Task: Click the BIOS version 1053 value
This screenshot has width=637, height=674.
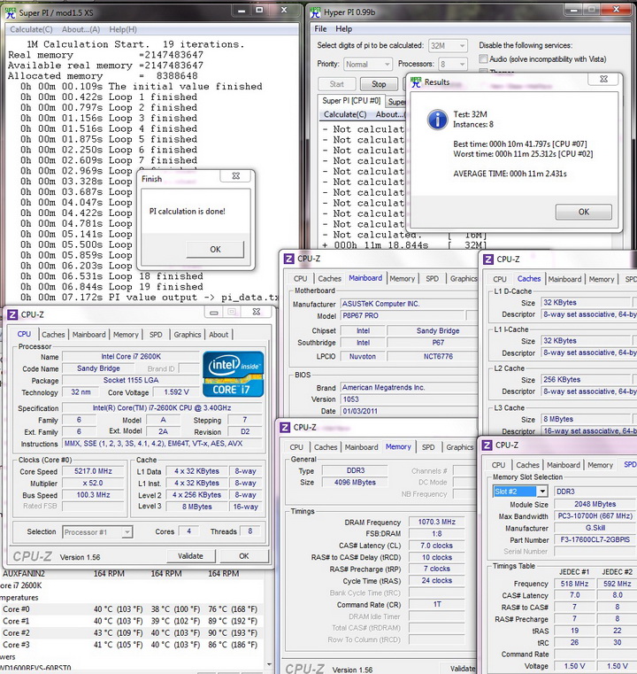Action: pos(409,399)
